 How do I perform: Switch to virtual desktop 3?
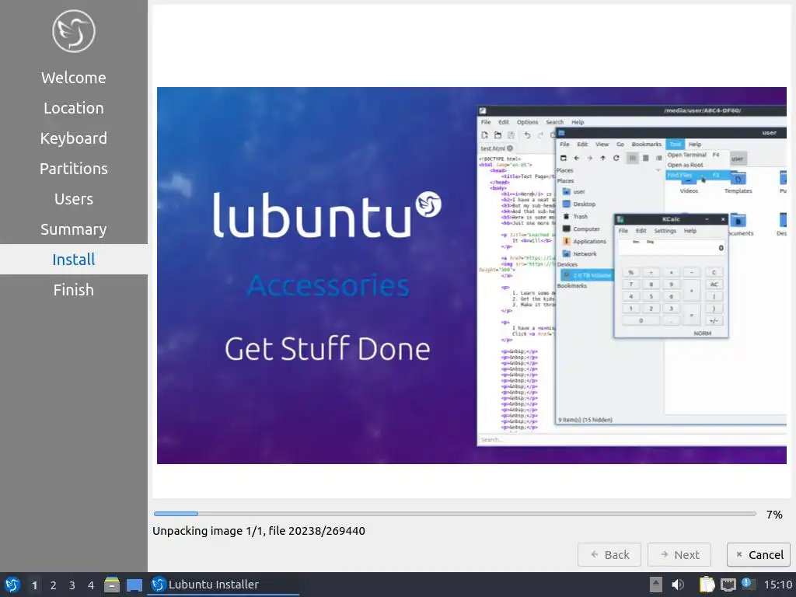[x=72, y=585]
